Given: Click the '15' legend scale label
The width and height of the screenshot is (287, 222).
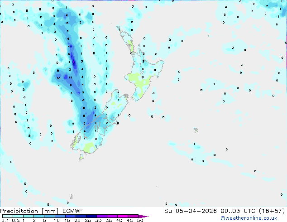Looking at the screenshot, I should pyautogui.click(x=67, y=220).
